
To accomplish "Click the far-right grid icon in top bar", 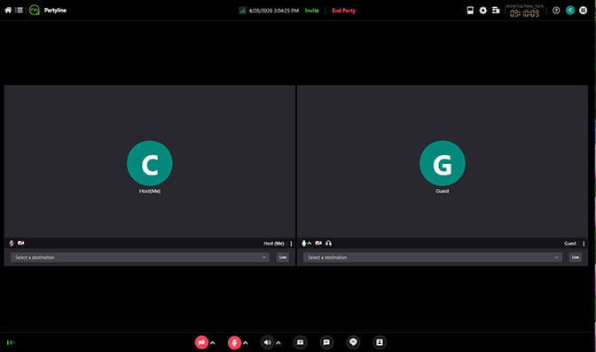I will click(x=583, y=11).
